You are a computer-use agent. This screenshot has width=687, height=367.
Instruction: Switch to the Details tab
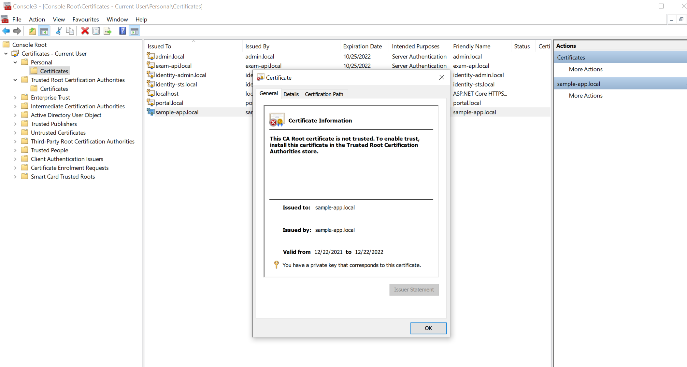291,94
